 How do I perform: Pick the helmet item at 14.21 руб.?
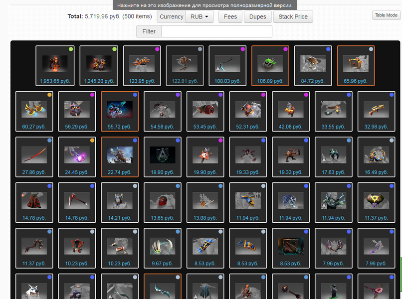(x=120, y=202)
